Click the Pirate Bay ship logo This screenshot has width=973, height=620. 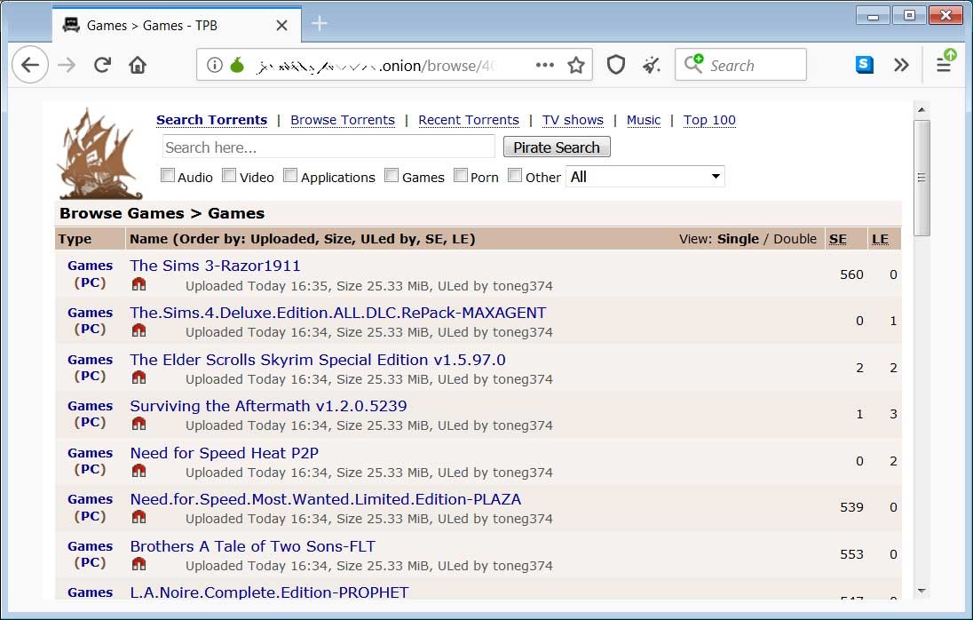click(99, 153)
